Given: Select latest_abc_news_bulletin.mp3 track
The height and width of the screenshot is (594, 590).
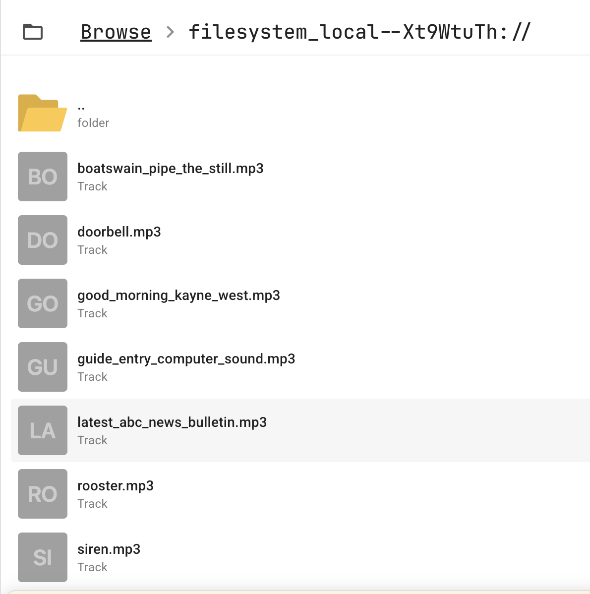Looking at the screenshot, I should tap(172, 422).
